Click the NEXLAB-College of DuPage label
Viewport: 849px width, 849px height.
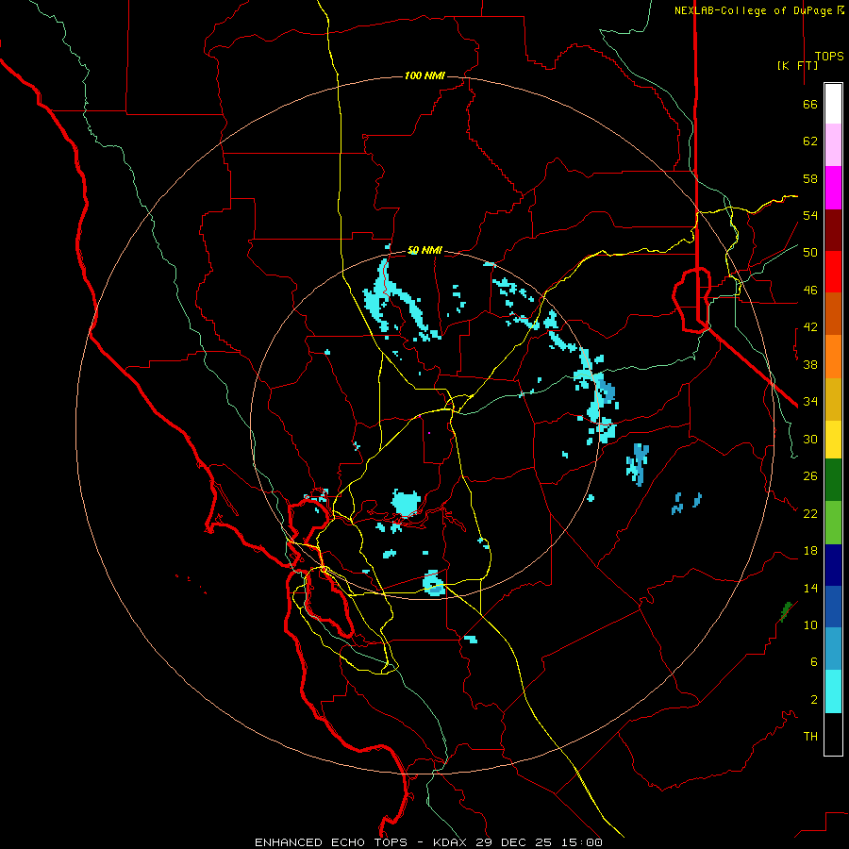(x=753, y=10)
